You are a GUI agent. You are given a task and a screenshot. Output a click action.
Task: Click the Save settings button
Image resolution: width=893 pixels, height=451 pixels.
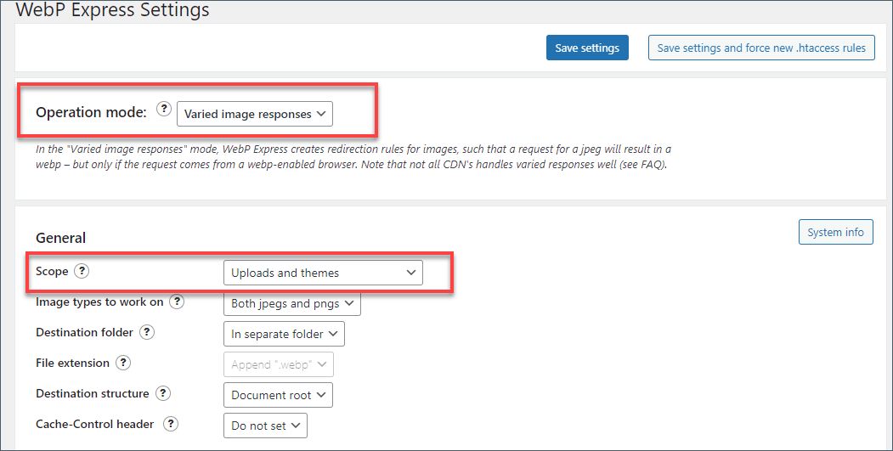click(587, 48)
